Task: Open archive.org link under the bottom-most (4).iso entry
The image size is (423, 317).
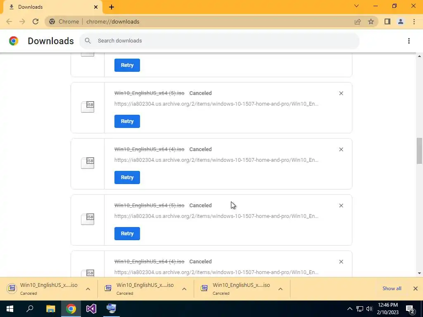Action: click(x=216, y=272)
